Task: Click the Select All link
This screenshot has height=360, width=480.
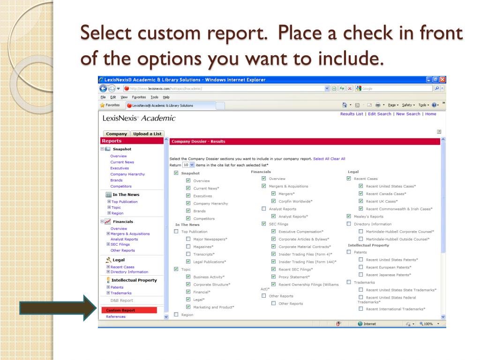Action: 321,159
